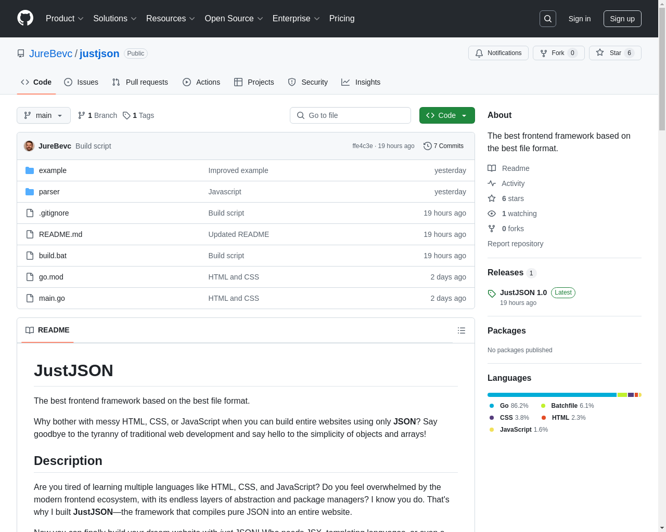The height and width of the screenshot is (532, 666).
Task: Switch to the Issues tab
Action: coord(81,82)
